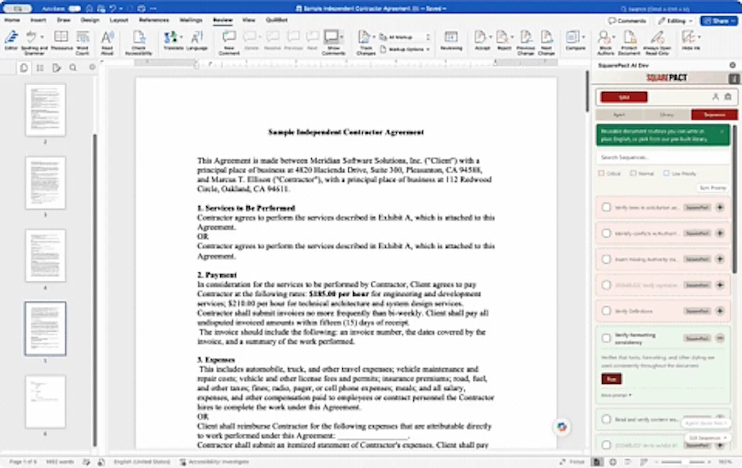This screenshot has height=468, width=742.
Task: Check the Low Priority filter
Action: coord(666,173)
